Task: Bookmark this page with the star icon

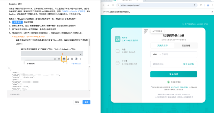Action: coord(194,5)
